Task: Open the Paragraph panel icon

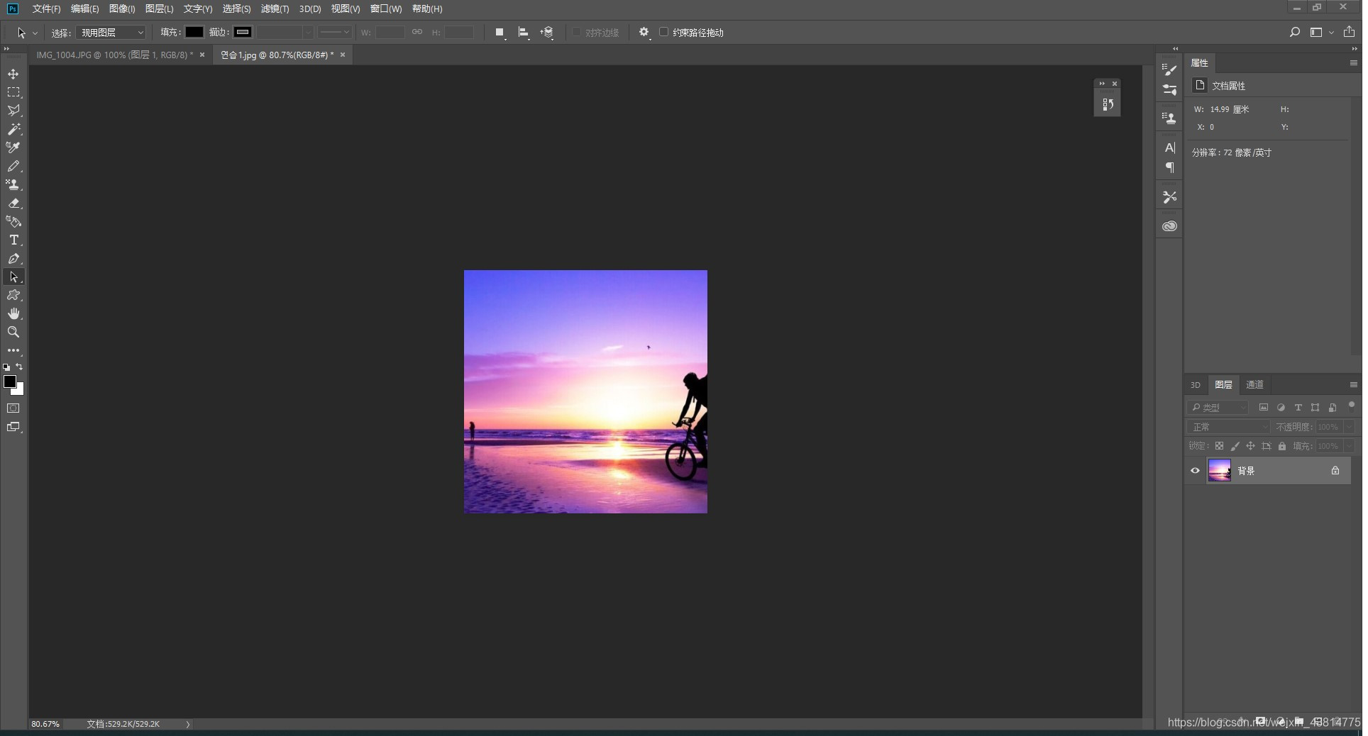Action: pyautogui.click(x=1170, y=168)
